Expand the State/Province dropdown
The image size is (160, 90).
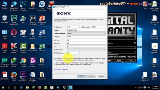(86, 50)
